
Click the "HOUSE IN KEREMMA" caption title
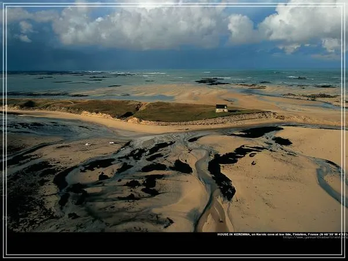click(233, 234)
